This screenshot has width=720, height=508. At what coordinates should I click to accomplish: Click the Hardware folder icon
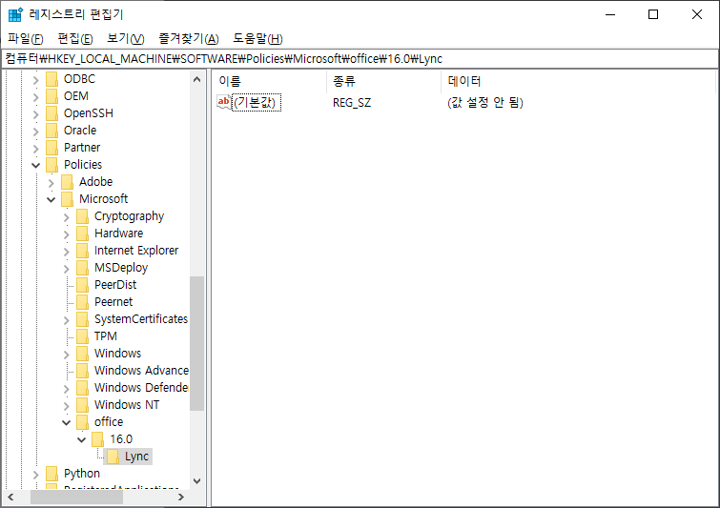pyautogui.click(x=82, y=234)
